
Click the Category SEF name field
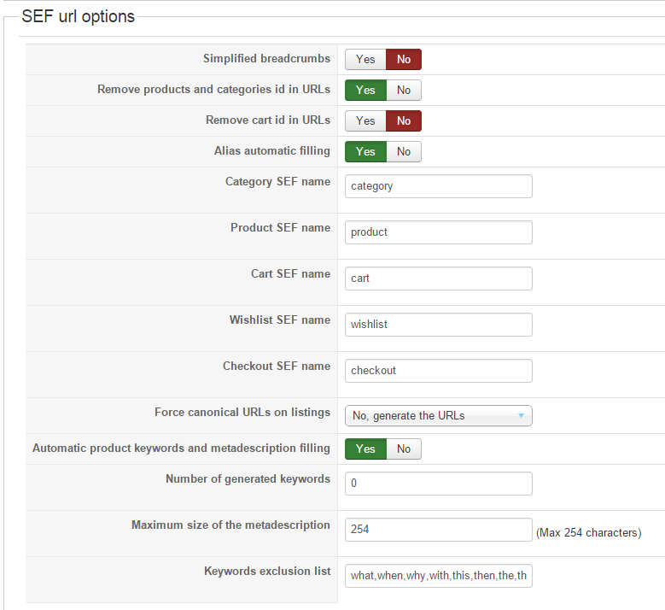click(438, 186)
